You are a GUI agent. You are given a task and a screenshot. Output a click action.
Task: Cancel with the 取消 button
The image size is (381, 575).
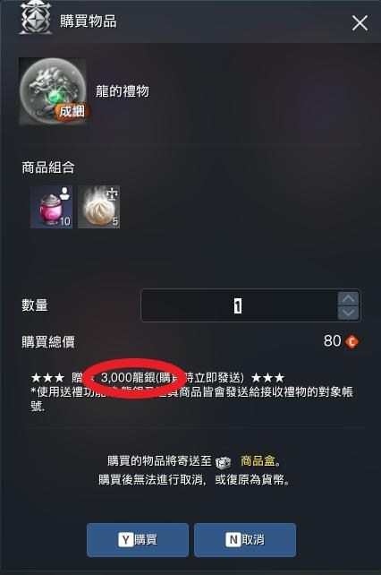coord(245,540)
